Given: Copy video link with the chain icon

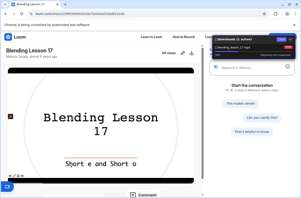Looking at the screenshot, I should pos(183,53).
